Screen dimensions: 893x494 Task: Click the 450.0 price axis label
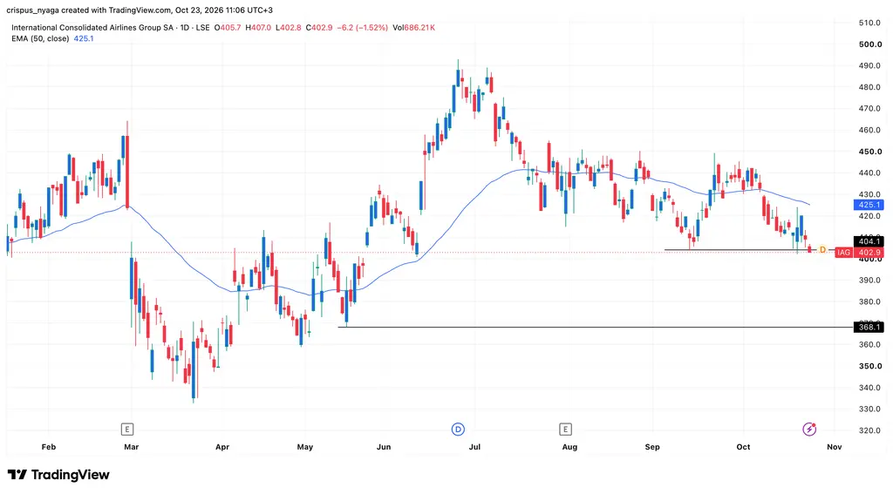point(870,152)
